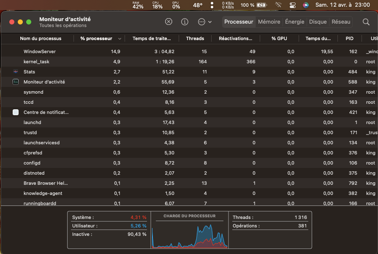Click the battery status icon in menu bar

tap(262, 5)
